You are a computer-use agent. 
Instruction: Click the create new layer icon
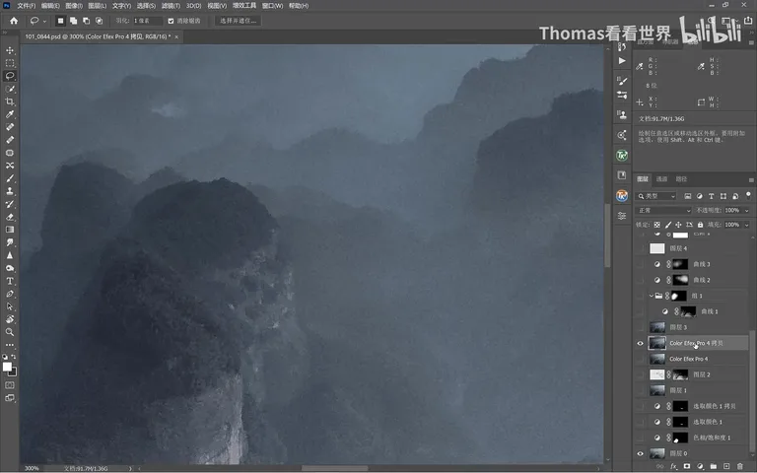point(726,466)
